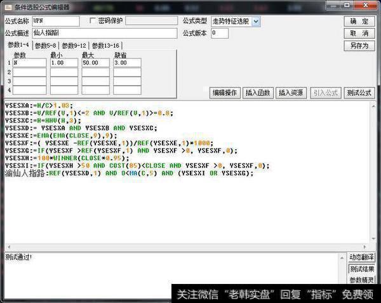Image resolution: width=381 pixels, height=303 pixels.
Task: Click the horizontal scroll right arrow
Action: click(364, 247)
